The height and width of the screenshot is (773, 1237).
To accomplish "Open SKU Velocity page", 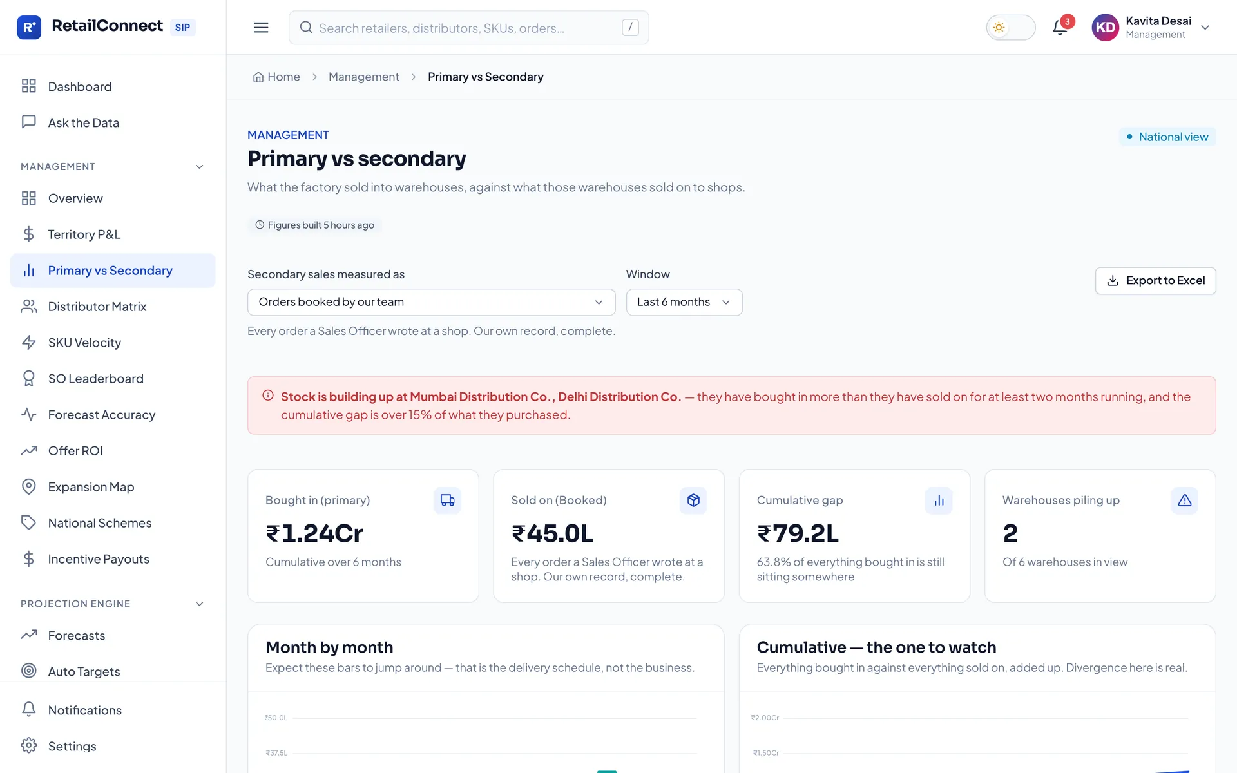I will point(113,343).
